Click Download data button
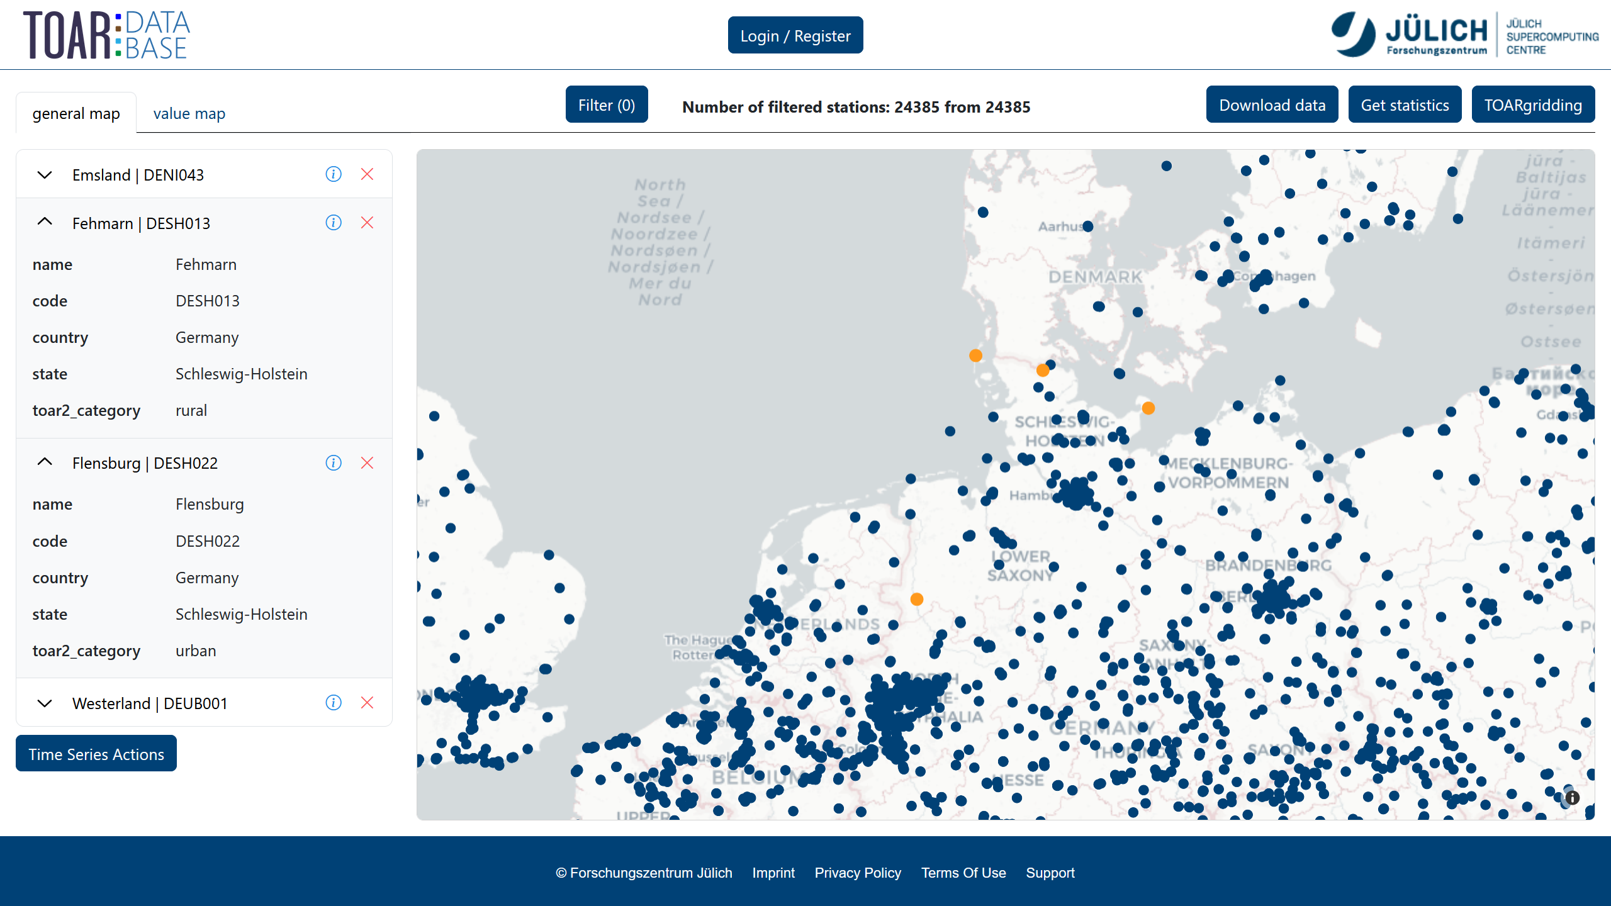1611x906 pixels. click(1272, 105)
